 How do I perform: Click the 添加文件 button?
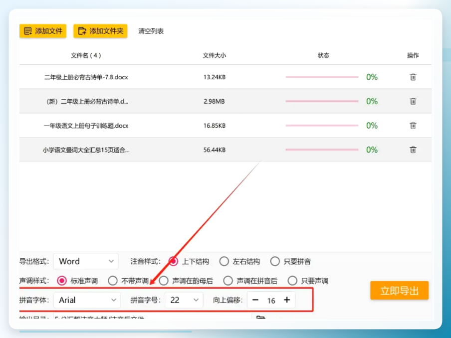click(x=43, y=31)
